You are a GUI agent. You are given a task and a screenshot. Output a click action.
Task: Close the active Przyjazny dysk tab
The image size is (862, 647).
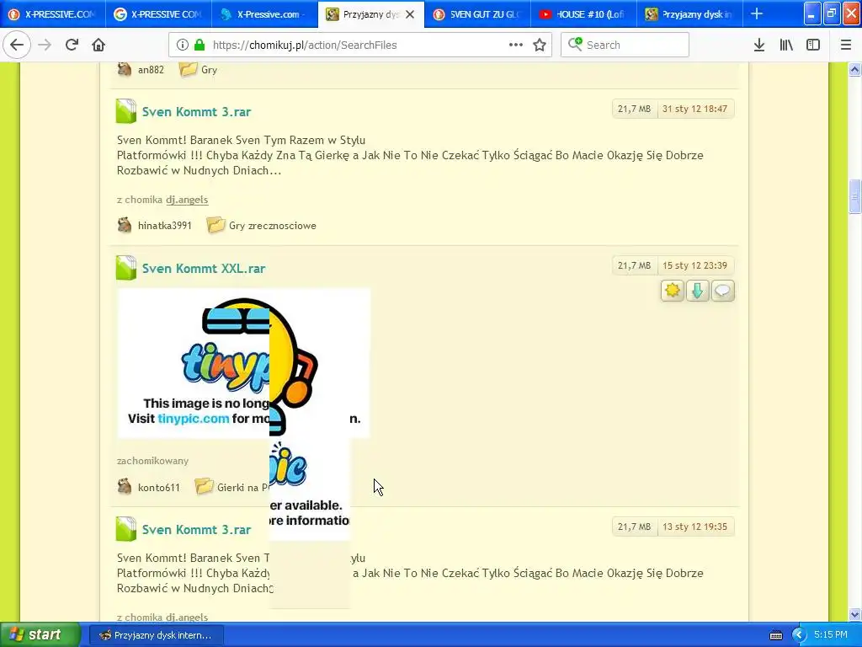(x=410, y=14)
